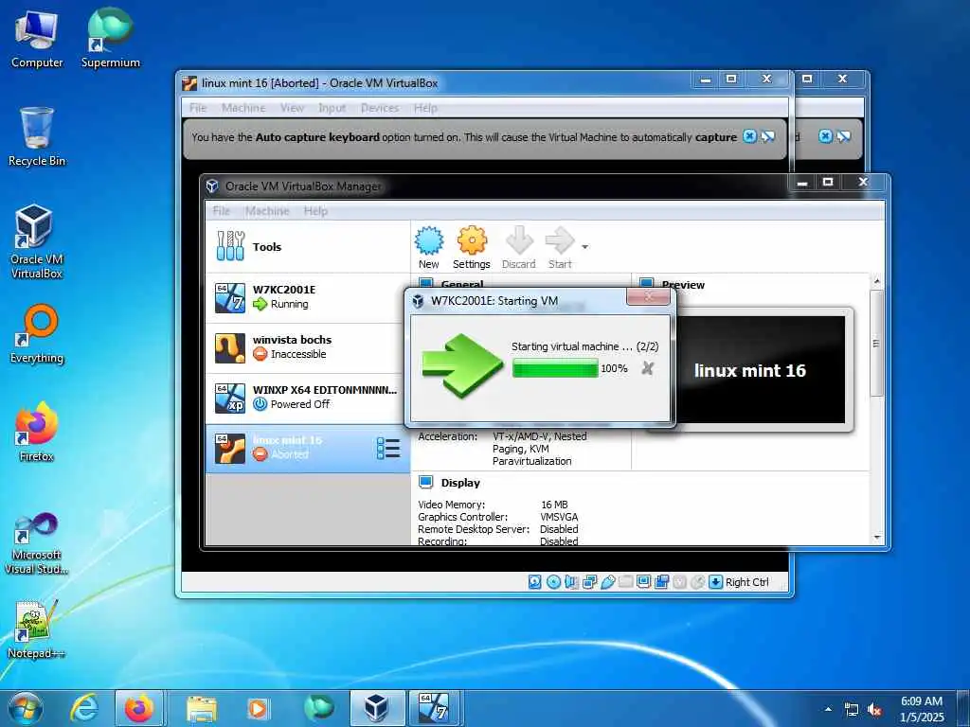Open the Recycle Bin desktop icon

click(37, 137)
